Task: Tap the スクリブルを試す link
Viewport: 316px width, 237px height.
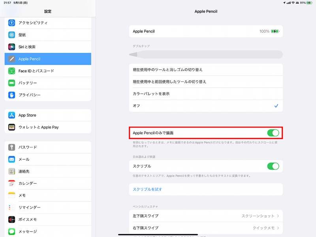Action: [147, 189]
